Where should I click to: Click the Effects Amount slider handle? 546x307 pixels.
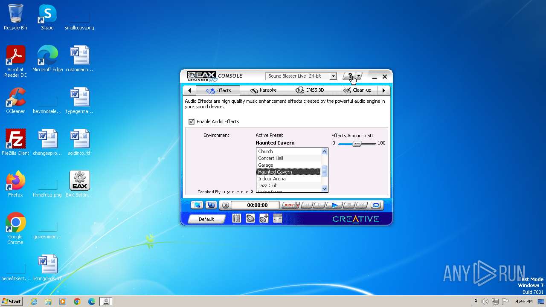[x=357, y=144]
